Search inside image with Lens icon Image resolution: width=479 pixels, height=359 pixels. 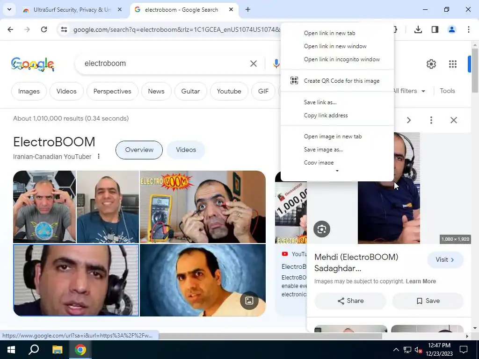point(322,229)
